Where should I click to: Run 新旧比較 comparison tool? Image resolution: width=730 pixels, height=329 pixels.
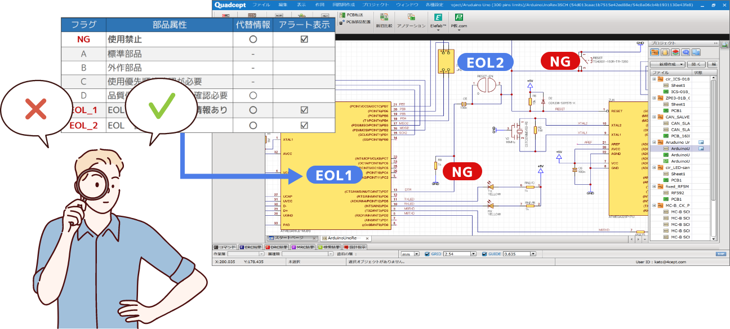(x=384, y=20)
